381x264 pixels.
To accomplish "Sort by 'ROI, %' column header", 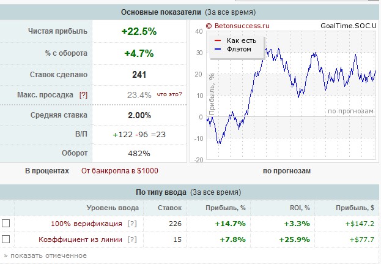I will pos(300,208).
